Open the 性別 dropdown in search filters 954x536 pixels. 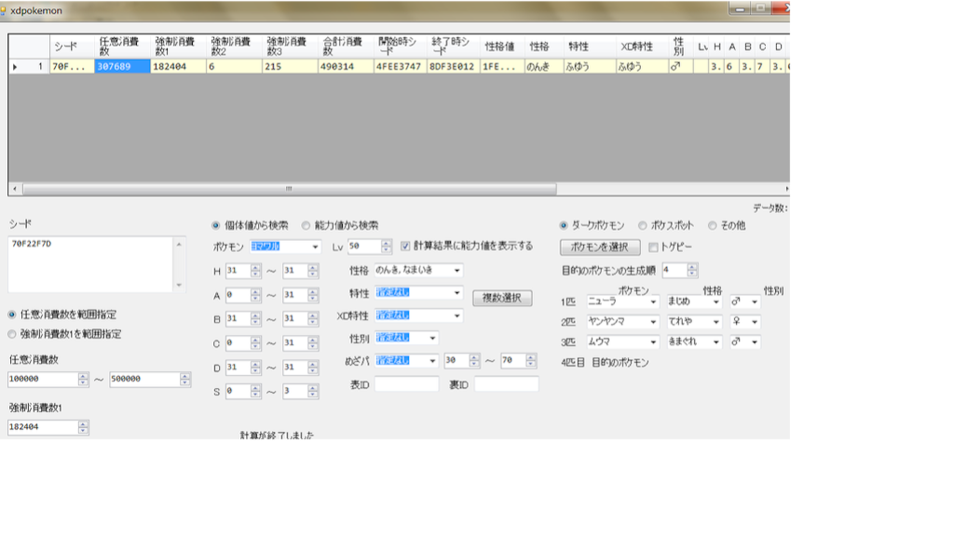(x=432, y=338)
